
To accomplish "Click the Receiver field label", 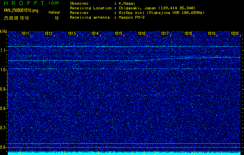I will tap(79, 12).
